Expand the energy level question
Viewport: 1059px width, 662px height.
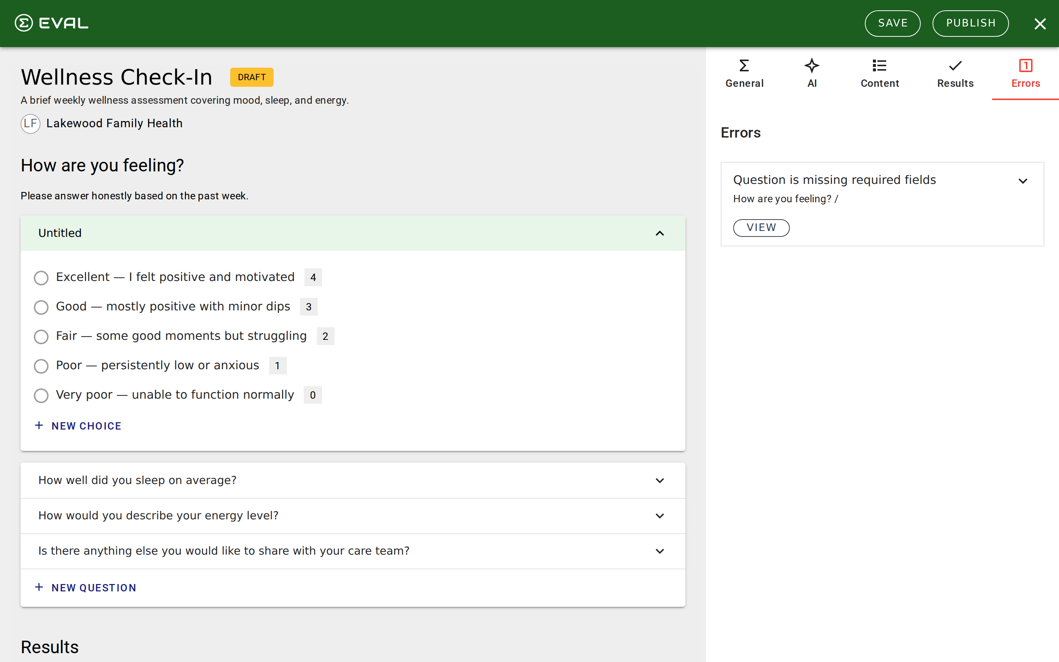[659, 516]
